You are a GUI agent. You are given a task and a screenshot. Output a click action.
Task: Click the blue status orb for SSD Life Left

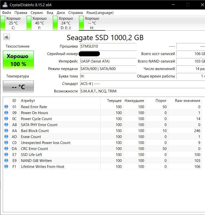[x=6, y=155]
